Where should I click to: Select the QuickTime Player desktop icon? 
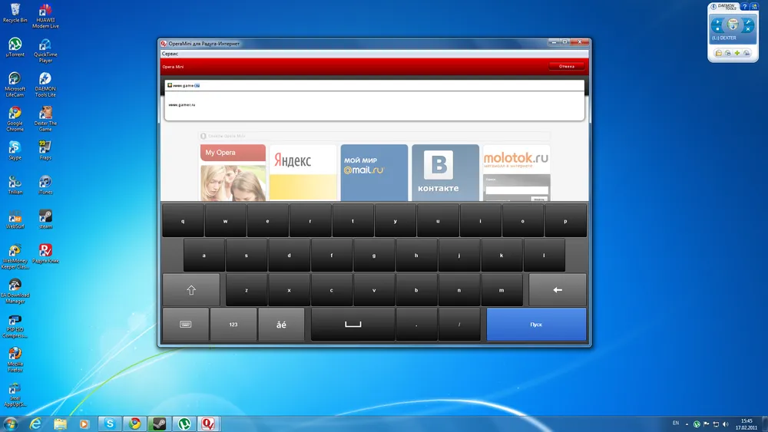point(45,51)
